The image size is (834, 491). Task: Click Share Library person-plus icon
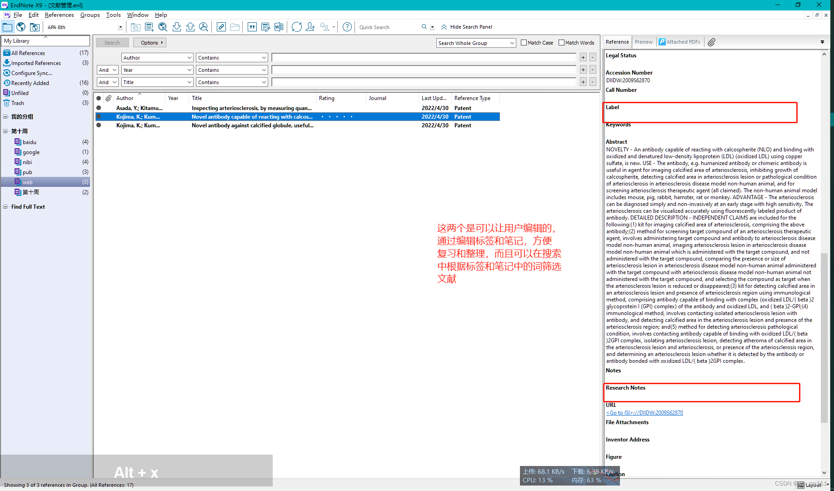[310, 27]
